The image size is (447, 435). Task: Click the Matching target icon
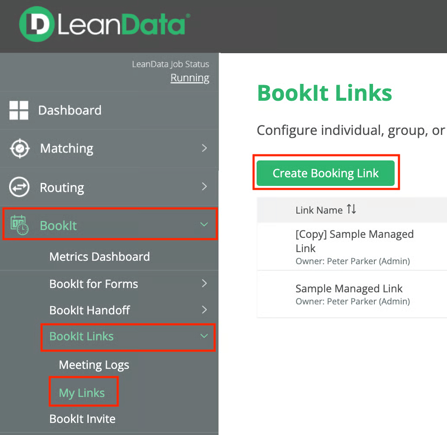click(19, 148)
